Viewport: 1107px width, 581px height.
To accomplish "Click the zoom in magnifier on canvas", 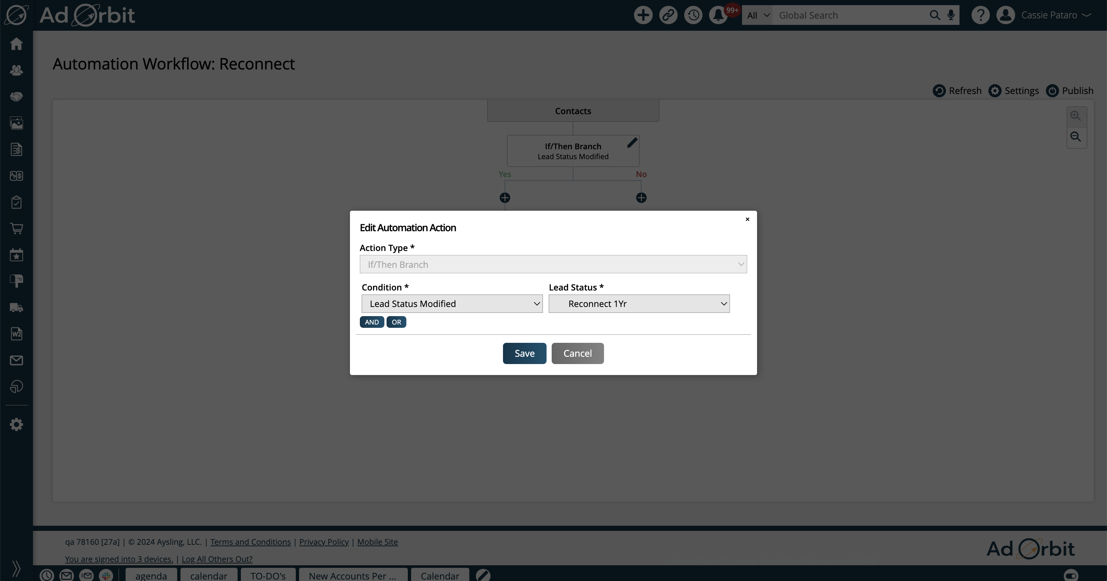I will point(1076,116).
